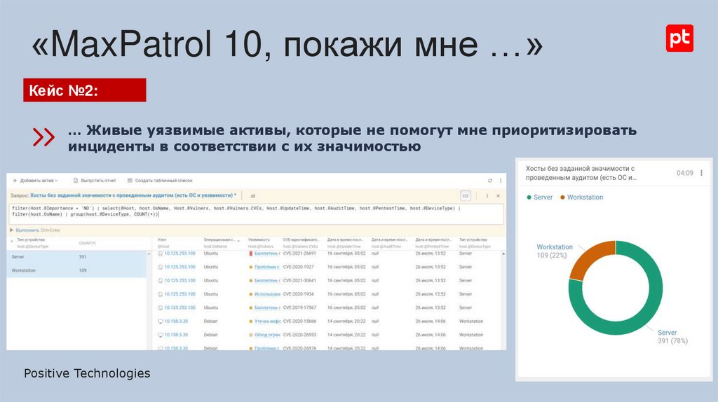This screenshot has width=718, height=402.
Task: Close the query with the X icon
Action: [x=499, y=195]
